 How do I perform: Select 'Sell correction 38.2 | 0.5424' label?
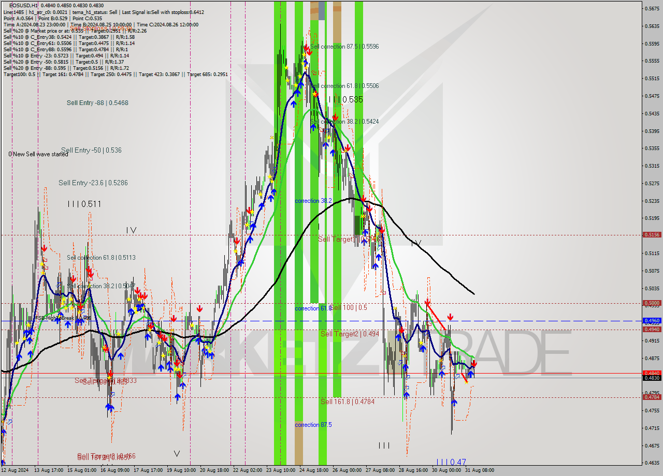(344, 122)
